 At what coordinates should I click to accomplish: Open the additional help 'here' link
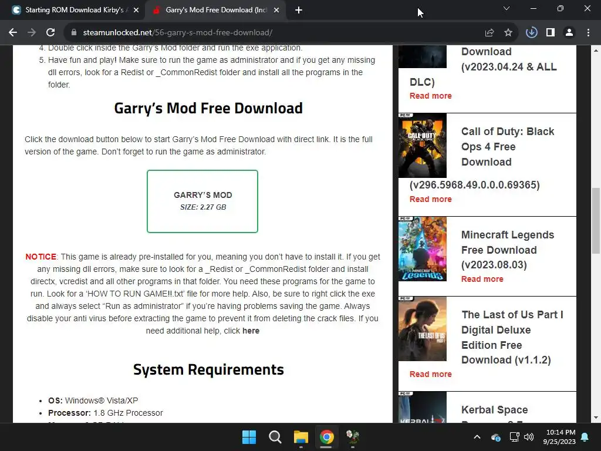[x=251, y=331]
